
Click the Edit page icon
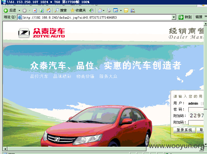[x=116, y=10]
